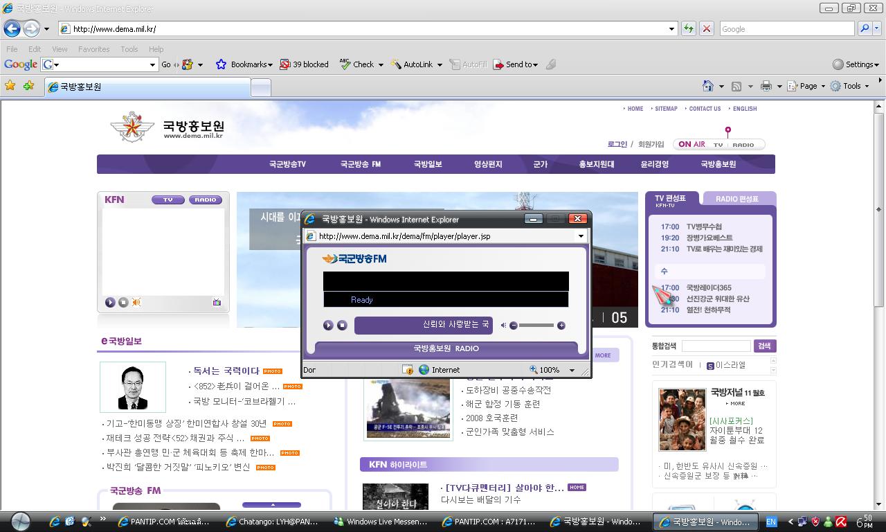Switch to the TV 편성표 schedule tab
The width and height of the screenshot is (886, 532).
pos(673,199)
